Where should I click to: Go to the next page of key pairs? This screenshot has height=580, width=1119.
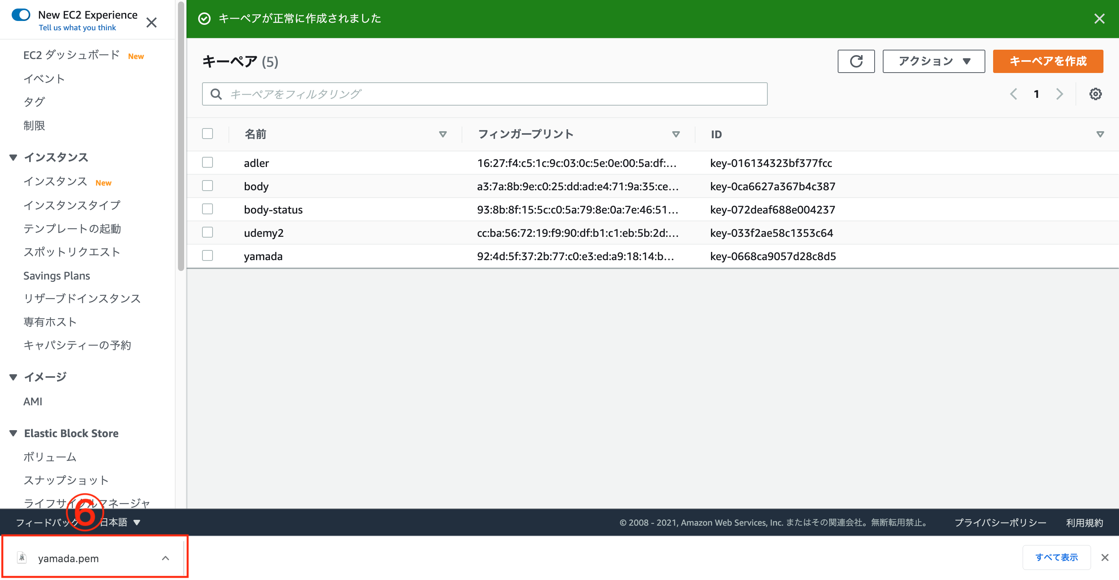(1060, 94)
